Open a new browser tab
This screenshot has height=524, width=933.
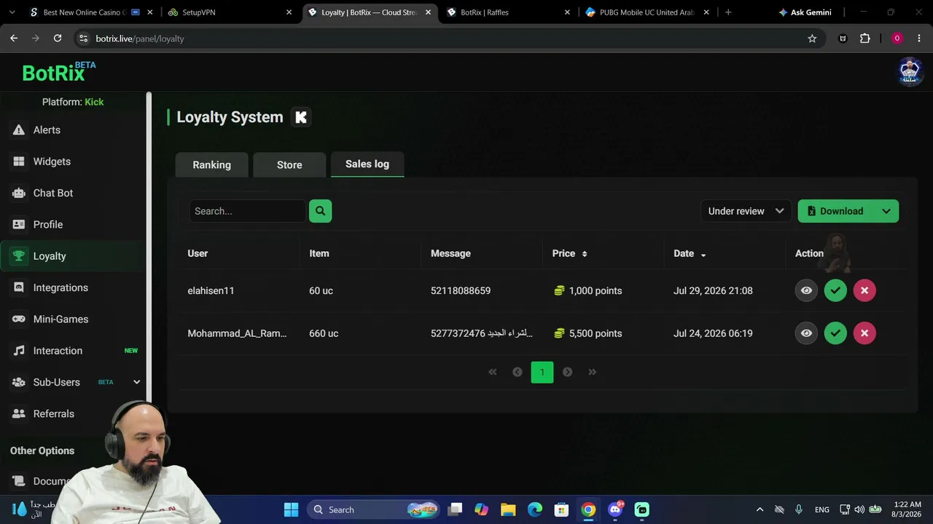(728, 12)
